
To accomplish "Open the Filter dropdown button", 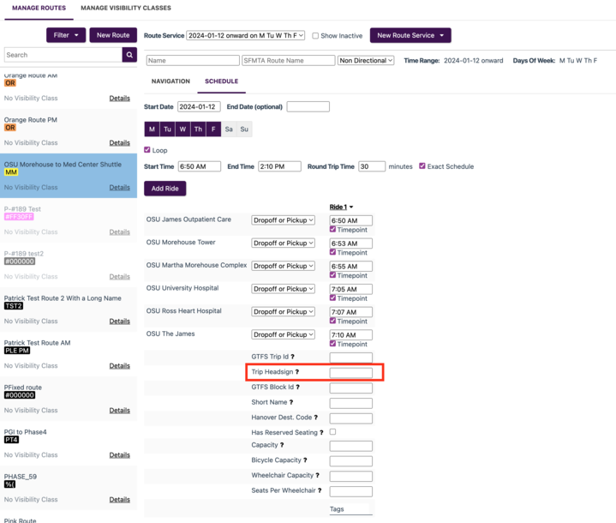I will [66, 35].
